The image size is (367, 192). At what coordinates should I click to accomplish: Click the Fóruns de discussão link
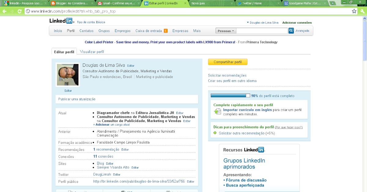(x=246, y=180)
